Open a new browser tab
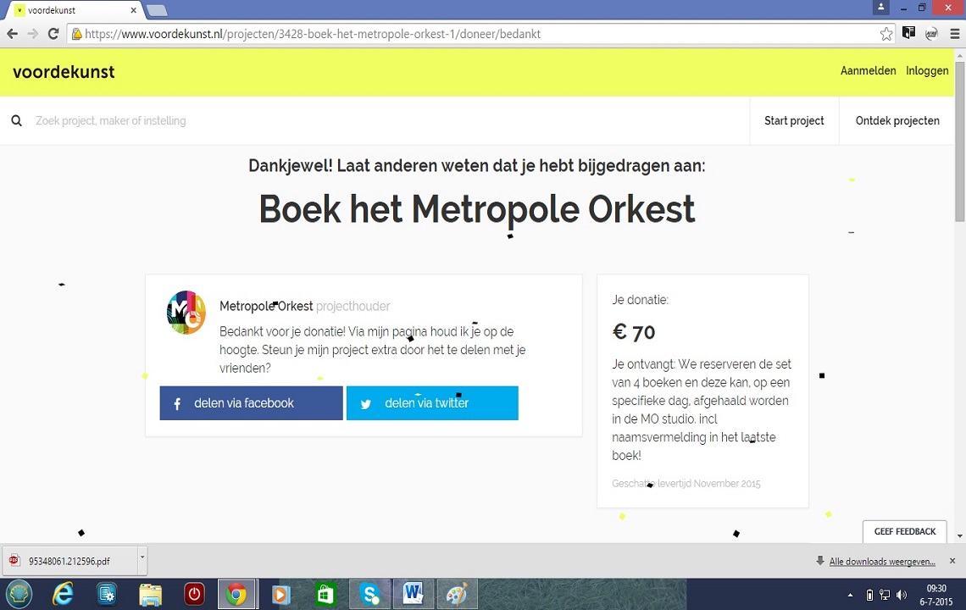Screen dimensions: 966x610 coord(157,10)
